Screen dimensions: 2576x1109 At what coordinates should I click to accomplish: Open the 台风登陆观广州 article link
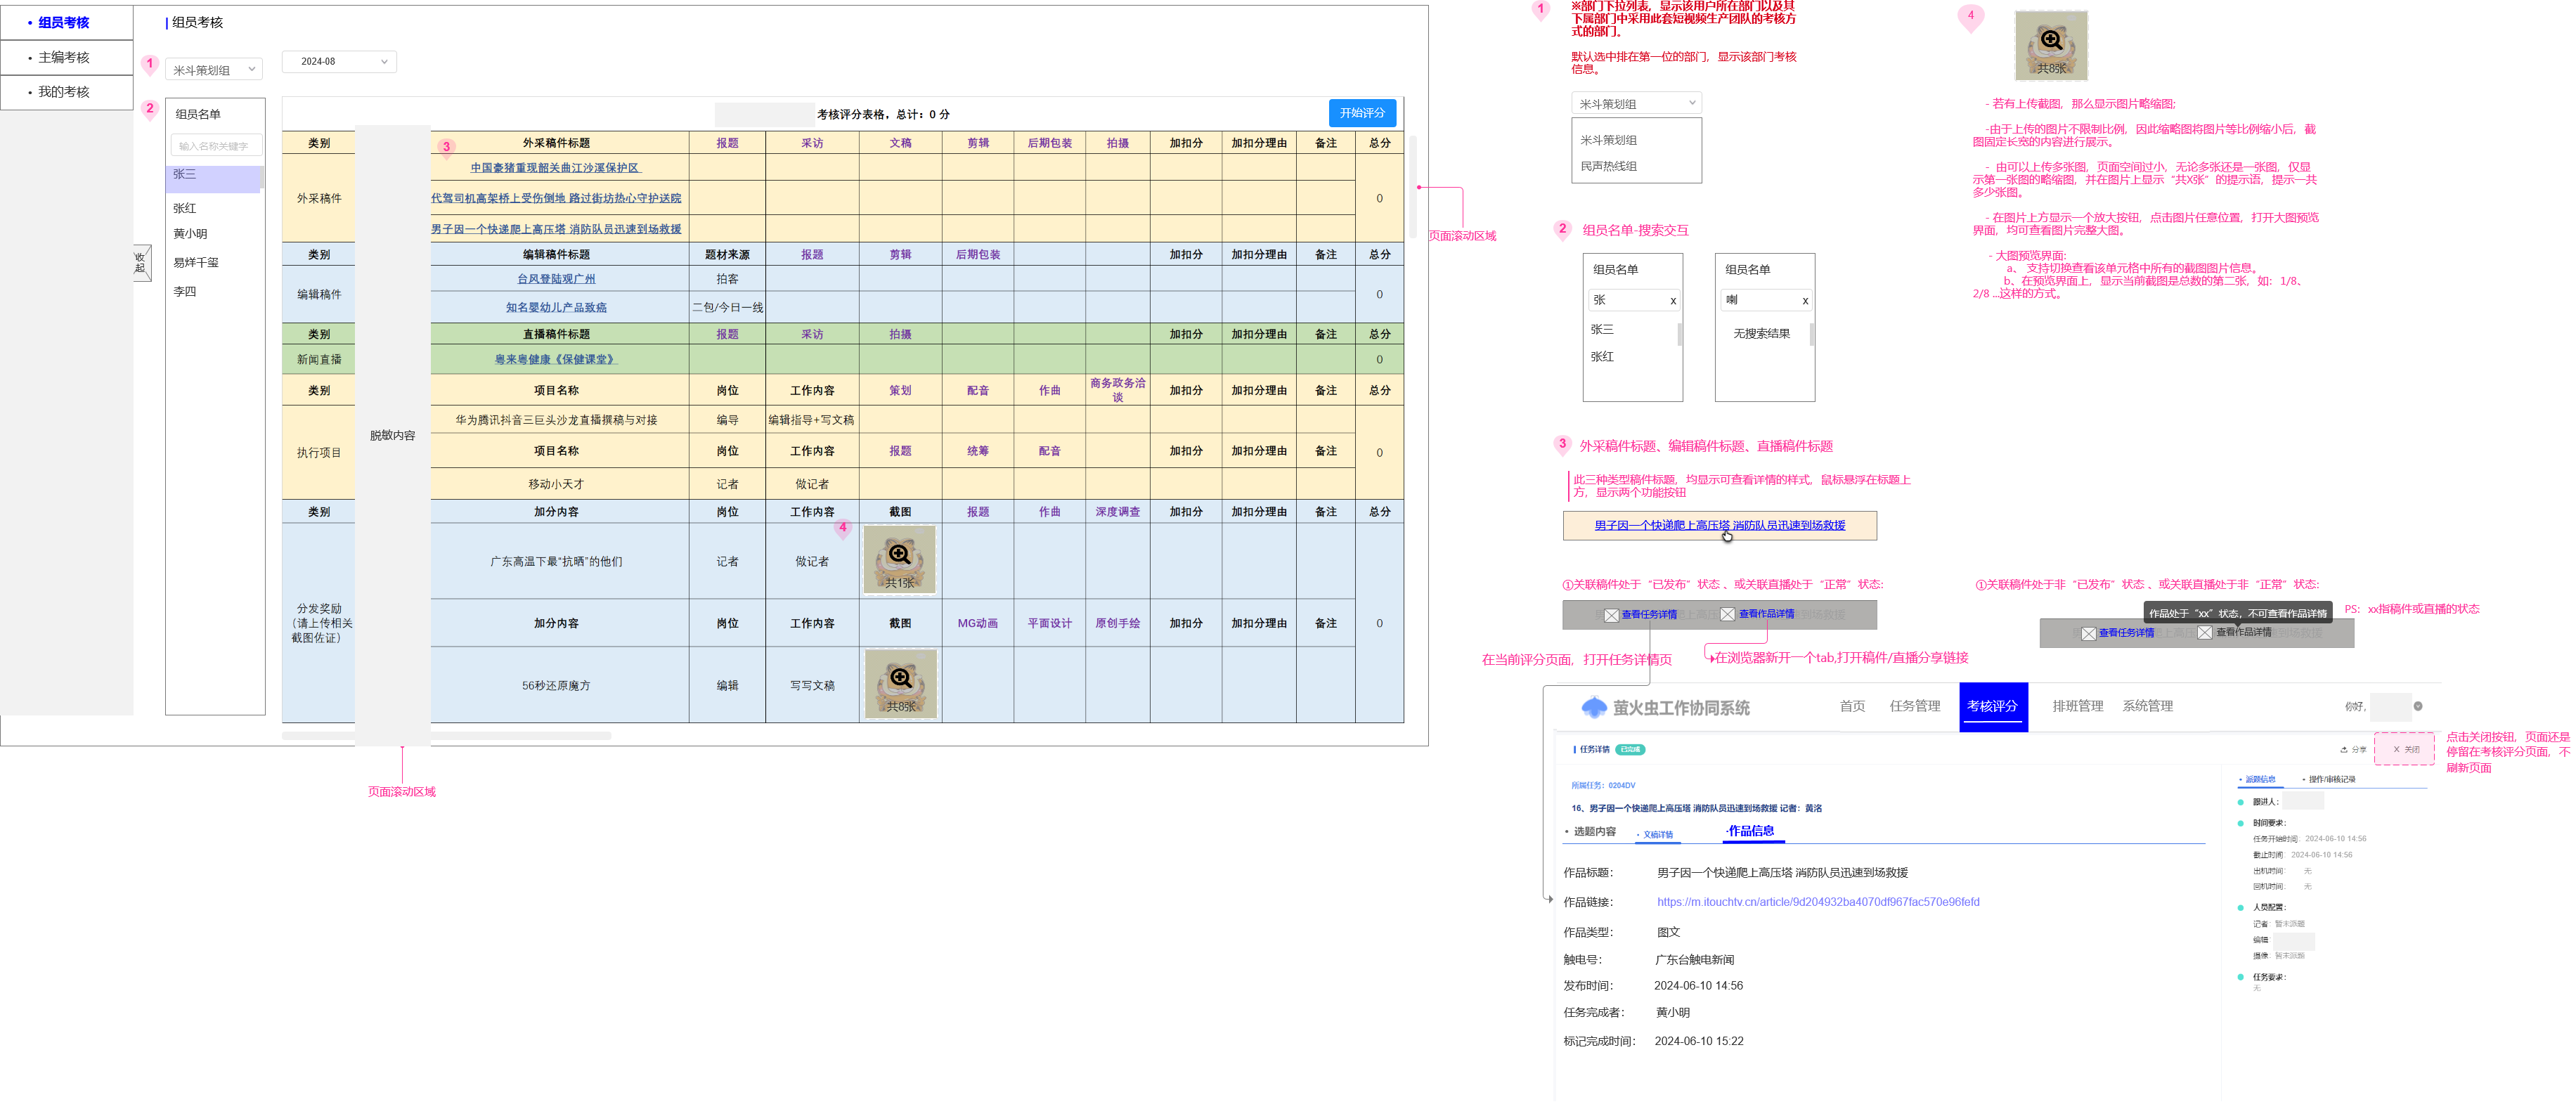(556, 279)
